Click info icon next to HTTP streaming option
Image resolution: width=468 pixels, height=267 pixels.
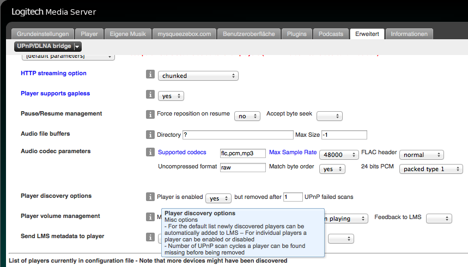click(x=150, y=75)
